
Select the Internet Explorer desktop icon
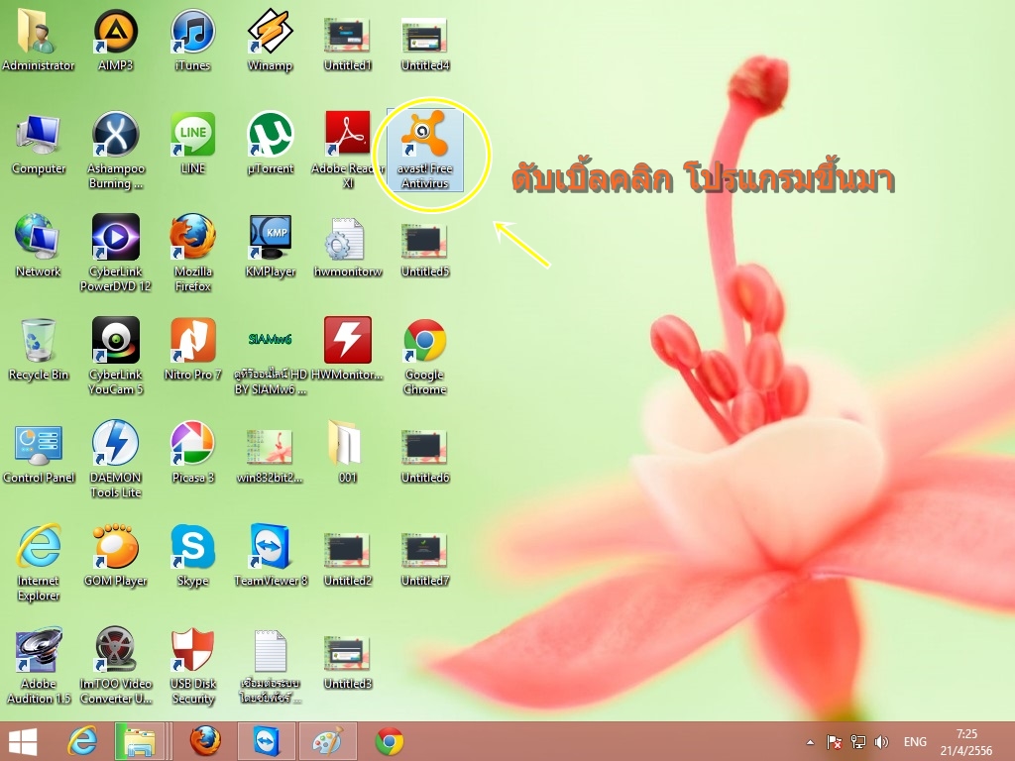click(x=39, y=562)
